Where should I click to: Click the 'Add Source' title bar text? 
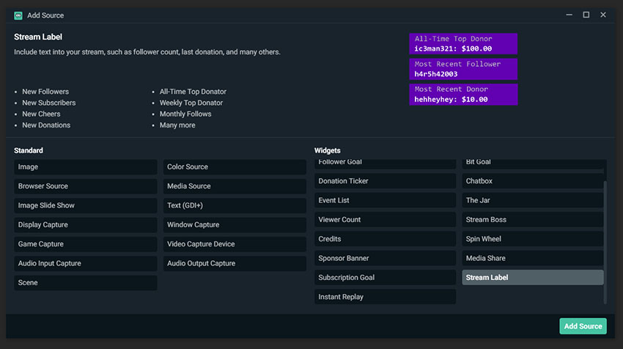45,15
